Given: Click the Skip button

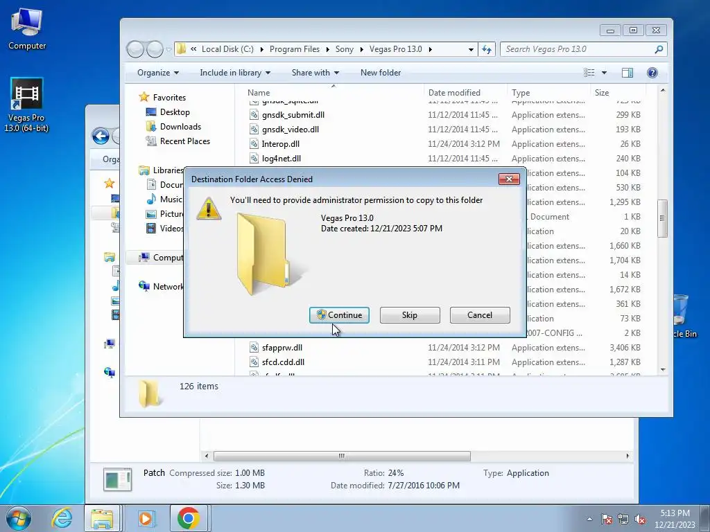Looking at the screenshot, I should [410, 315].
